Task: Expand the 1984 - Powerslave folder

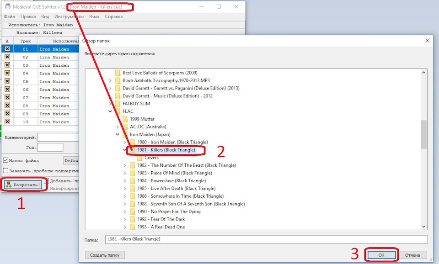Action: (x=124, y=181)
